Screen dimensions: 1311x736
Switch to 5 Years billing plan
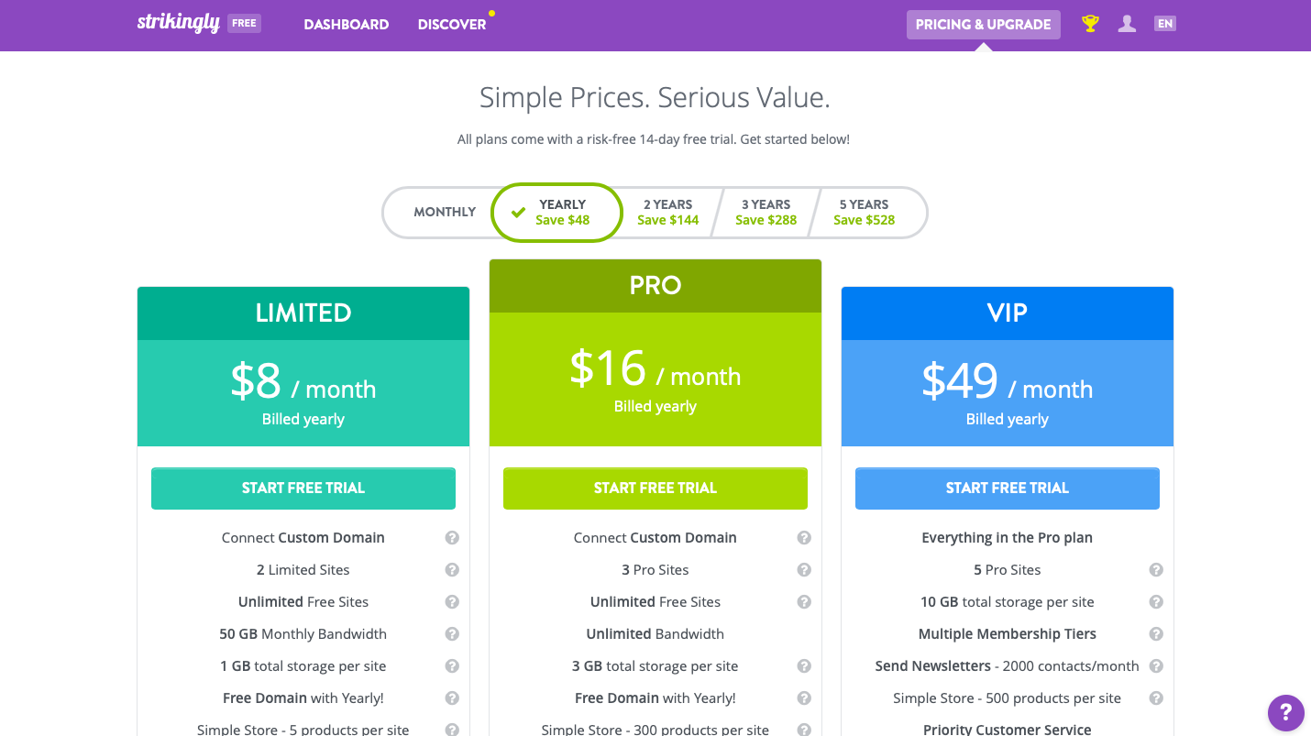(x=864, y=213)
